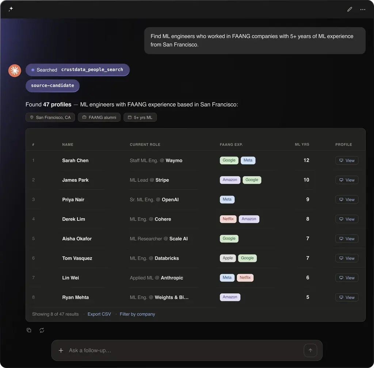
Task: Click the Google tag in James Park's row
Action: (x=252, y=180)
